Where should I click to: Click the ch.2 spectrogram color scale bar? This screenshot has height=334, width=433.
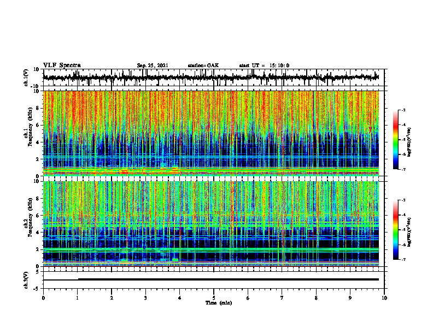pyautogui.click(x=395, y=230)
